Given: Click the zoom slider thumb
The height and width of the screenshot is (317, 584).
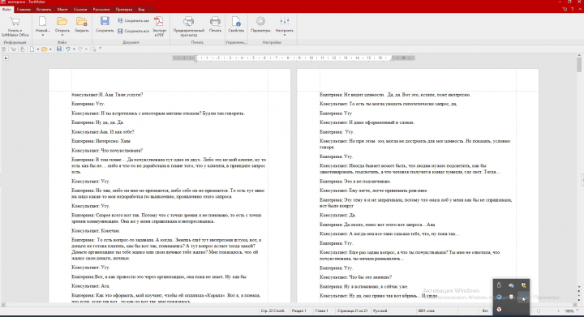Looking at the screenshot, I should [x=539, y=311].
